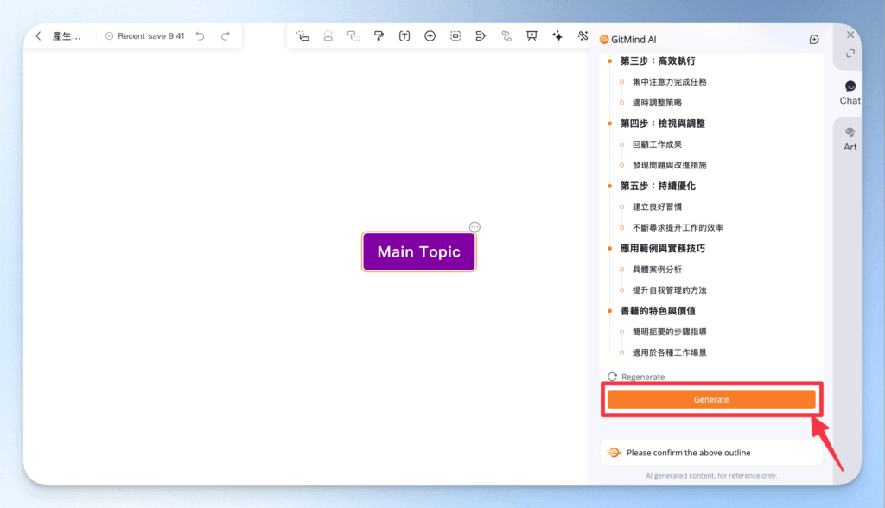Click Regenerate to rebuild the outline
Image resolution: width=885 pixels, height=508 pixels.
coord(637,377)
